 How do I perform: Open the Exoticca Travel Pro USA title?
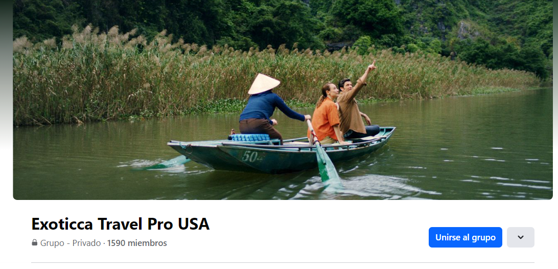120,224
